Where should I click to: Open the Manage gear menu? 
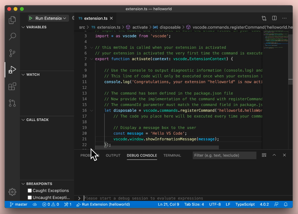[x=12, y=192]
